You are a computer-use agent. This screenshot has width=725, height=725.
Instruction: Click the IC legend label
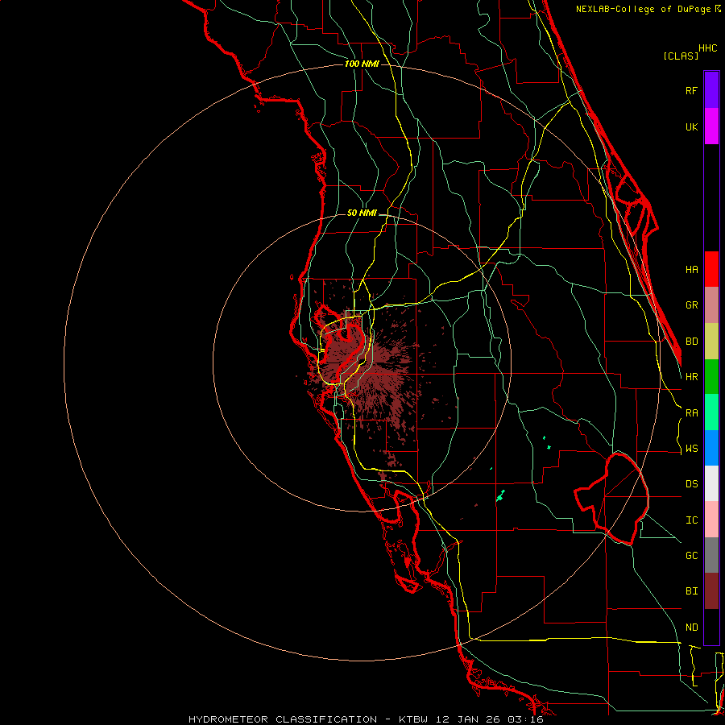point(692,520)
